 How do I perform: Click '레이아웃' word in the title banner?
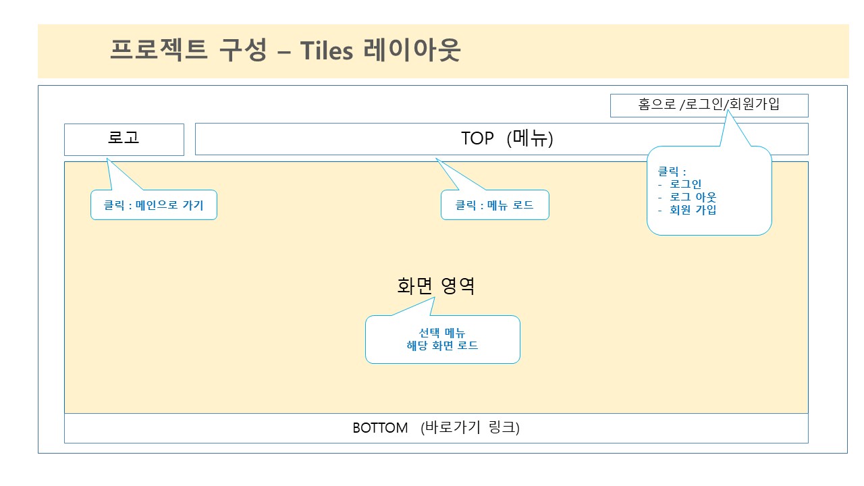(412, 51)
